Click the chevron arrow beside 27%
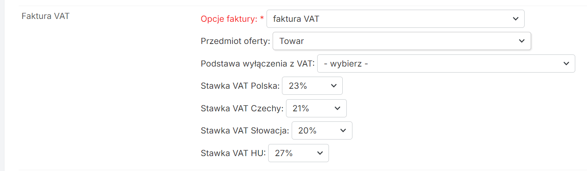The image size is (587, 171). pos(320,153)
